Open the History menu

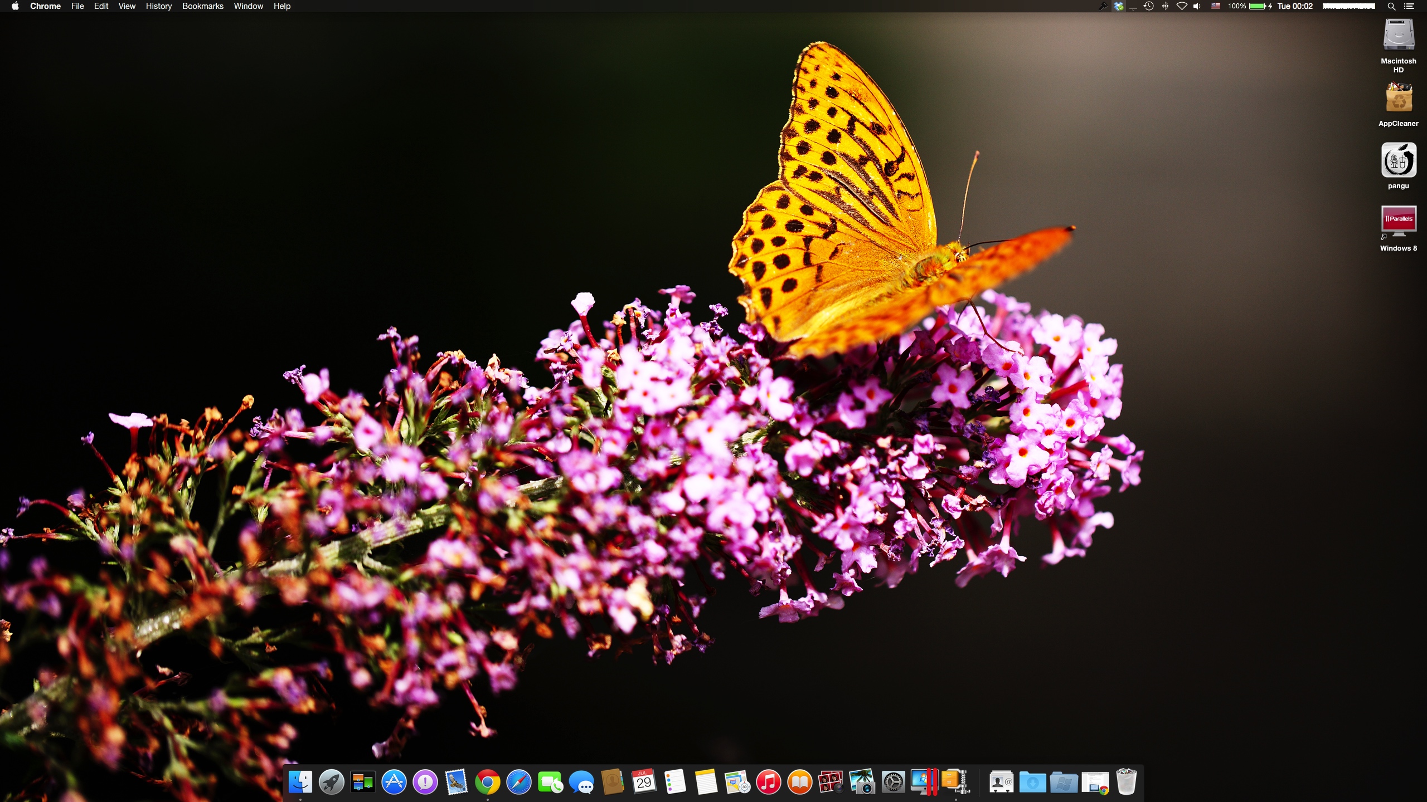point(158,6)
